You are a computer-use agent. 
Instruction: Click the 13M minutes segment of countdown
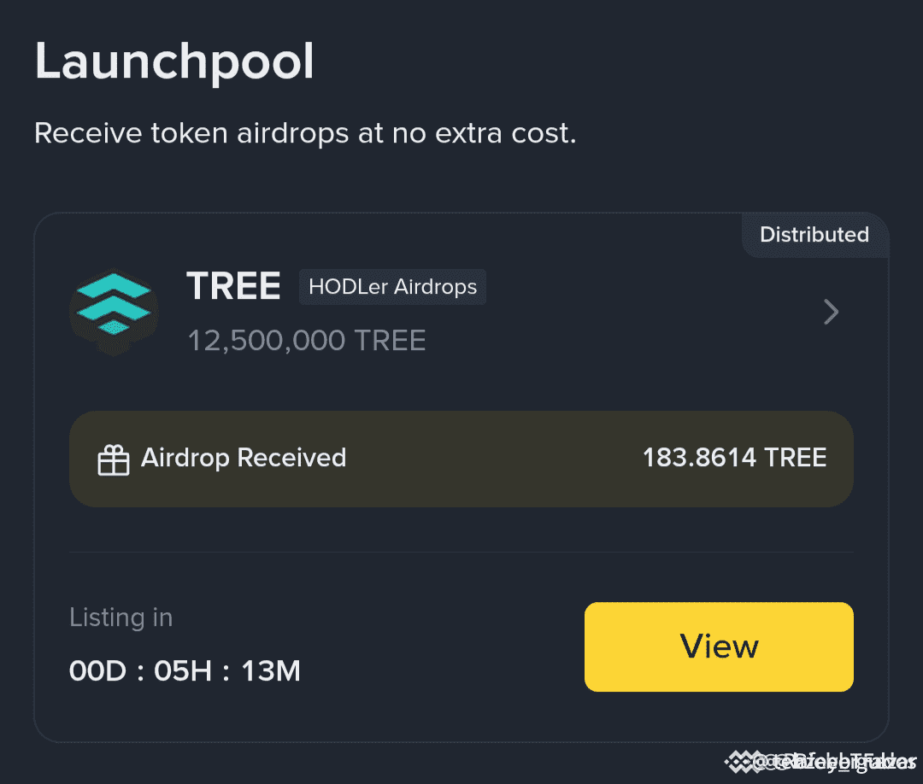point(271,671)
